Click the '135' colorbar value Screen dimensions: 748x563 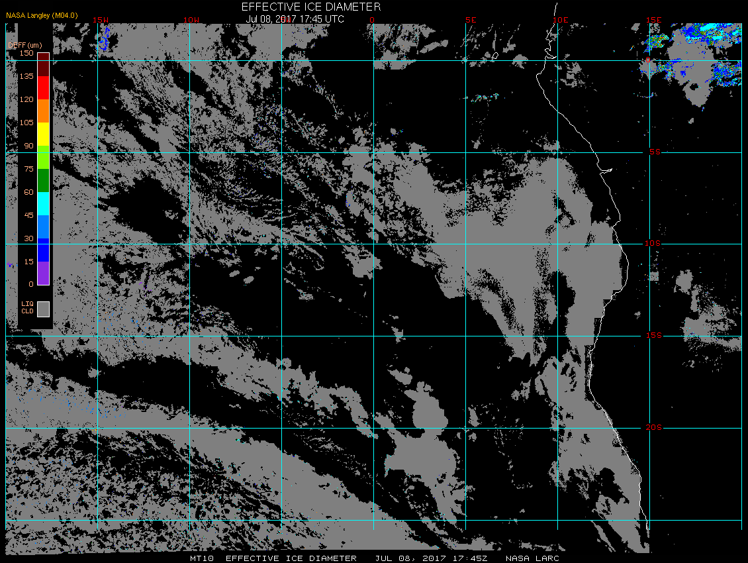tap(26, 76)
